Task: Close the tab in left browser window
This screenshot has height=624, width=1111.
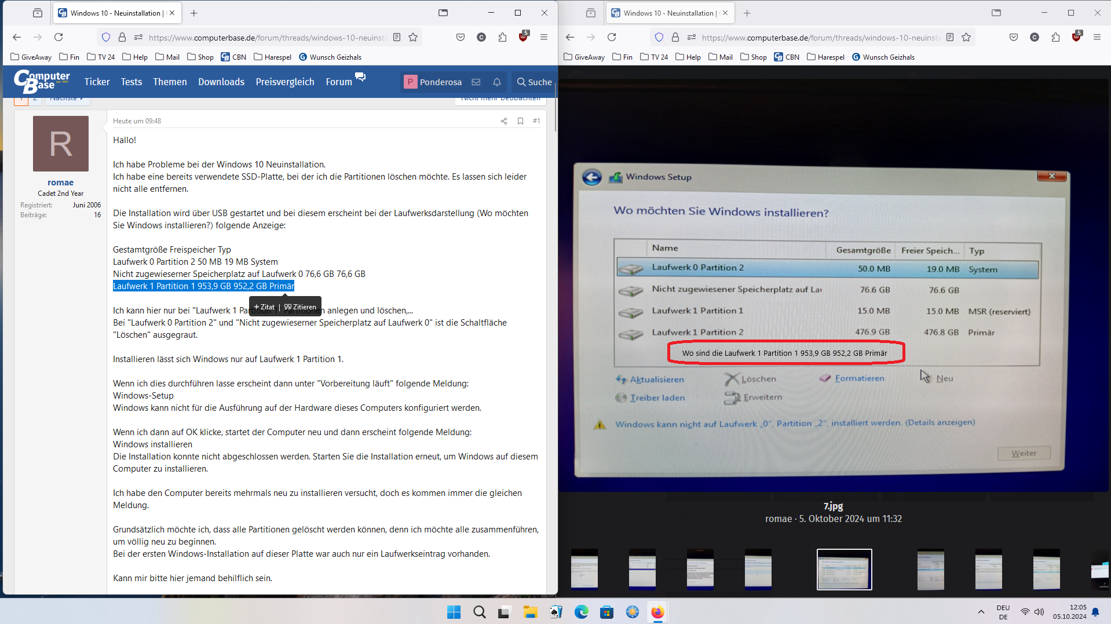Action: (x=171, y=13)
